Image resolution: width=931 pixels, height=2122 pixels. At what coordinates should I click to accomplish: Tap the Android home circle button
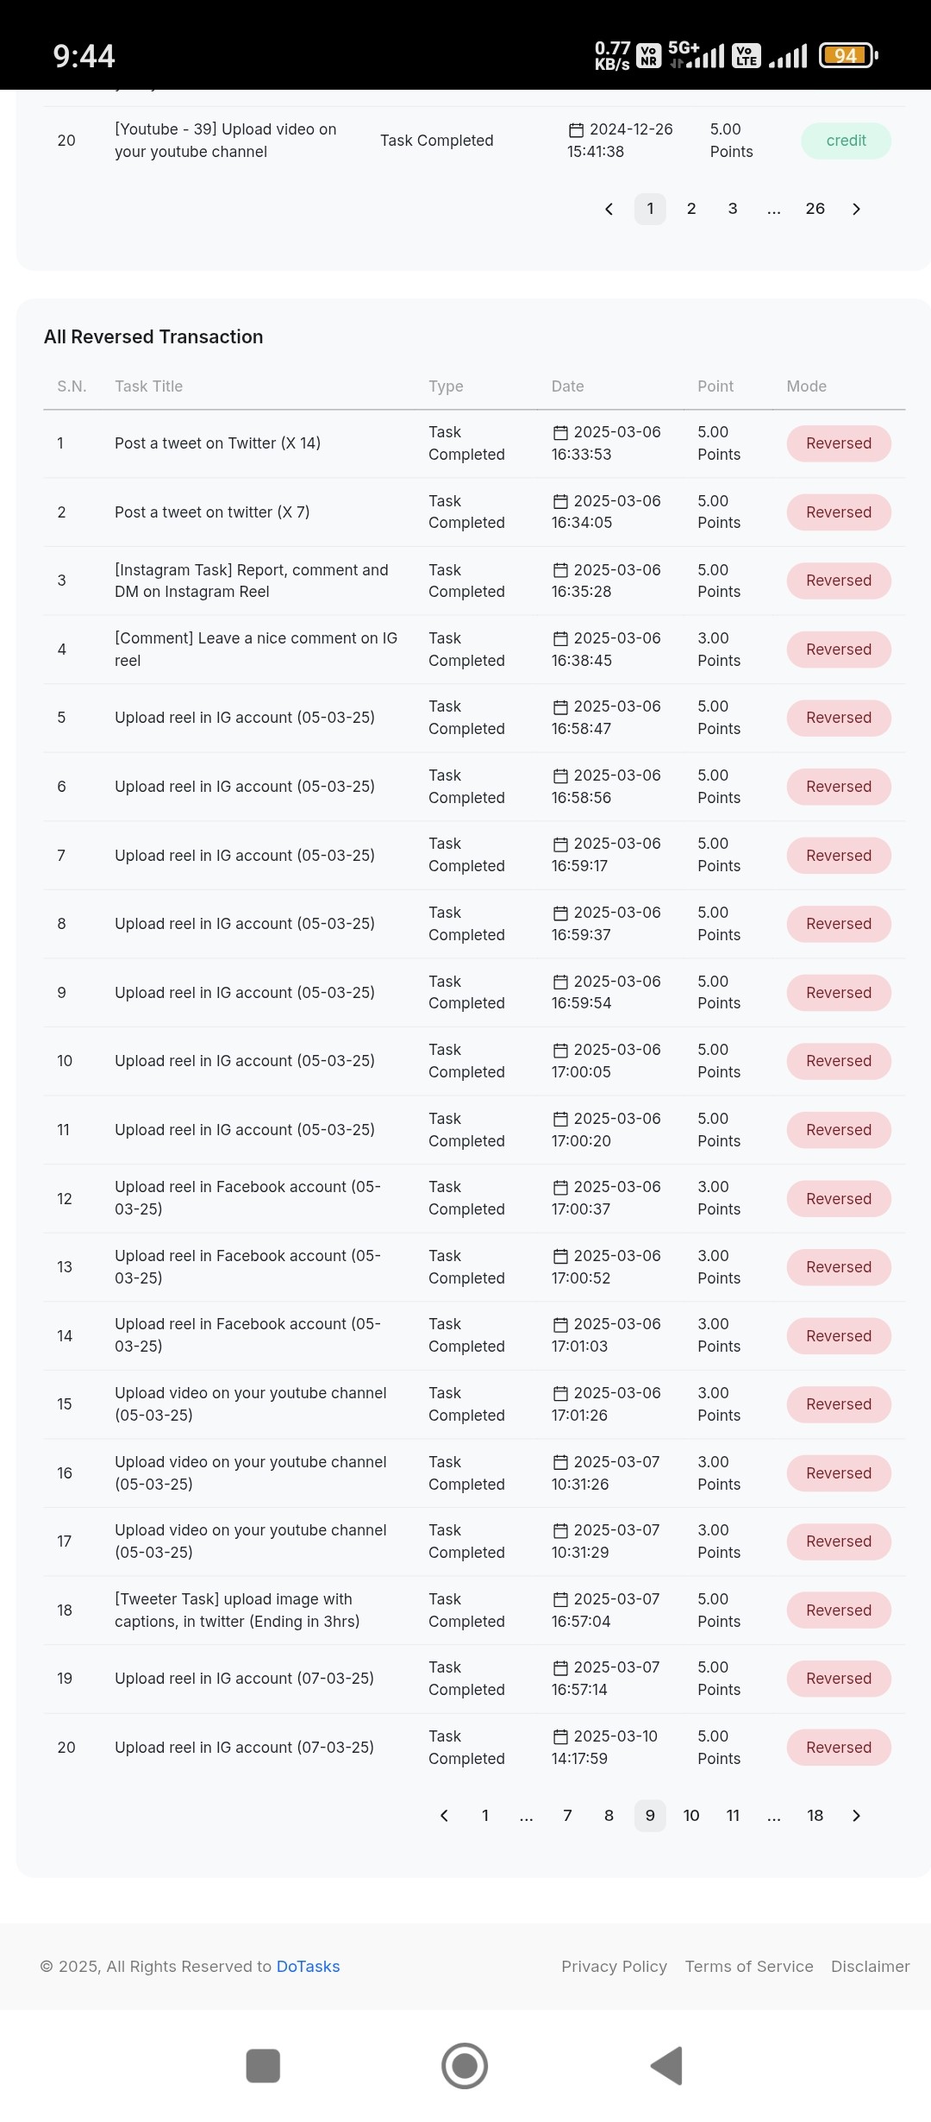[x=465, y=2065]
